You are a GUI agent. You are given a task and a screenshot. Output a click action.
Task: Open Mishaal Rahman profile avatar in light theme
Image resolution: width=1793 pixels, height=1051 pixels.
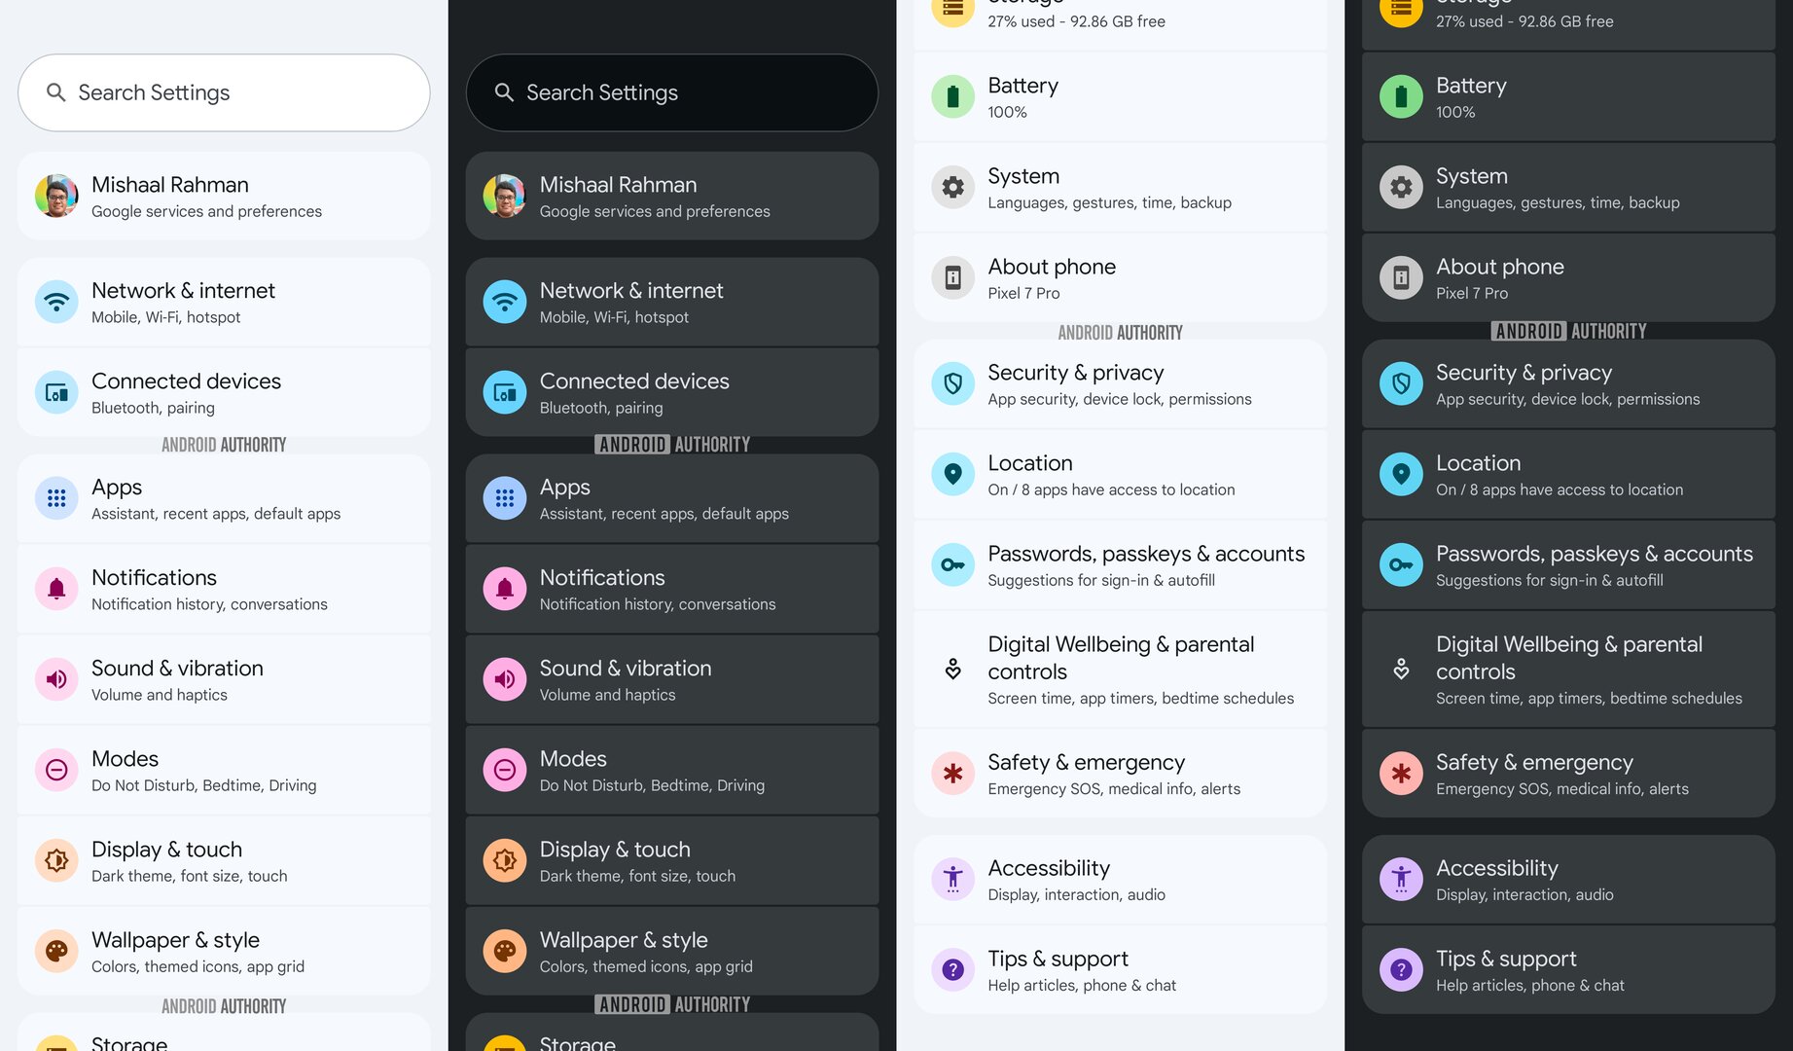click(x=56, y=196)
